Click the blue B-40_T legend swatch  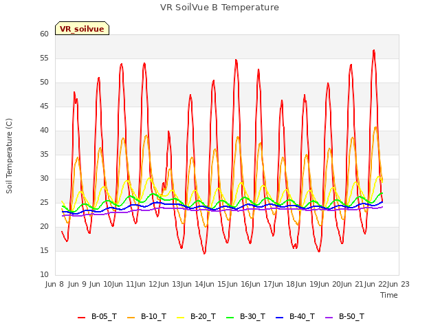coord(280,318)
